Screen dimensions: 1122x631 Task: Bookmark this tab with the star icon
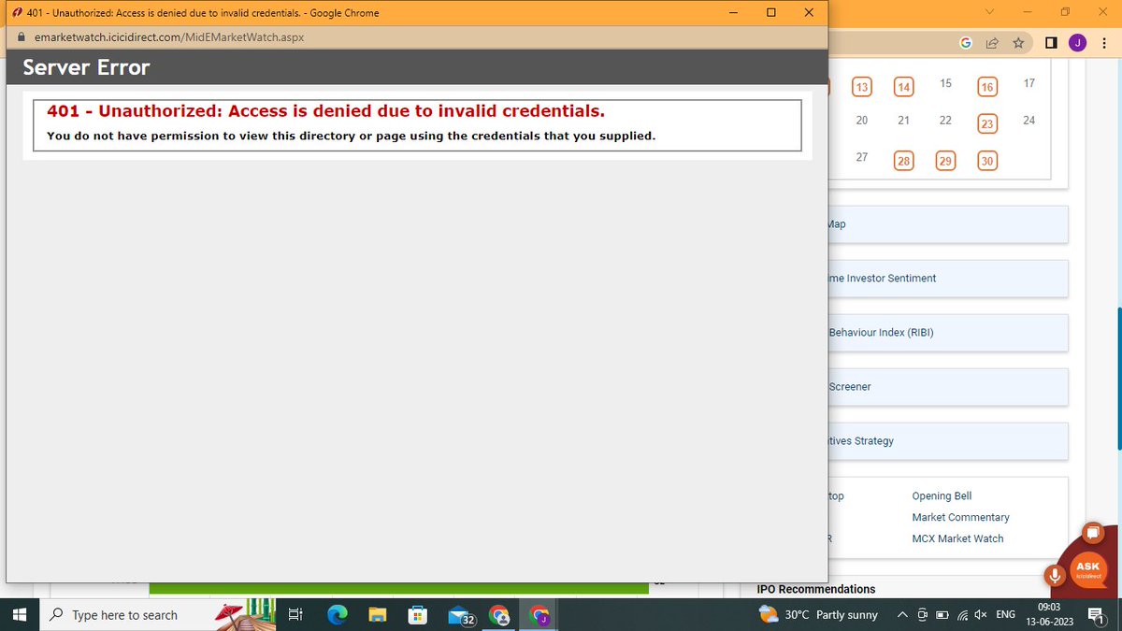(1018, 43)
